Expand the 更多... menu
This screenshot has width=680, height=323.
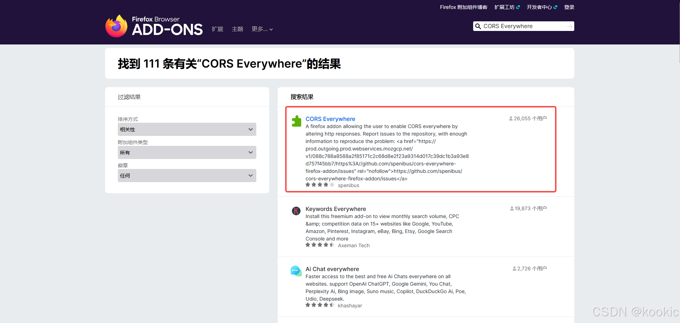pos(262,29)
